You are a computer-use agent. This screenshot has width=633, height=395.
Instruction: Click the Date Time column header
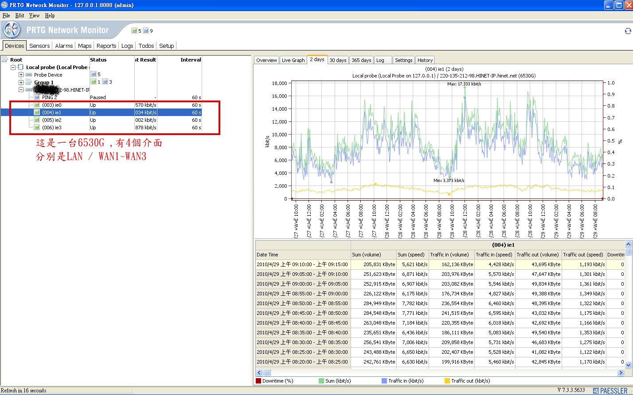pyautogui.click(x=303, y=255)
